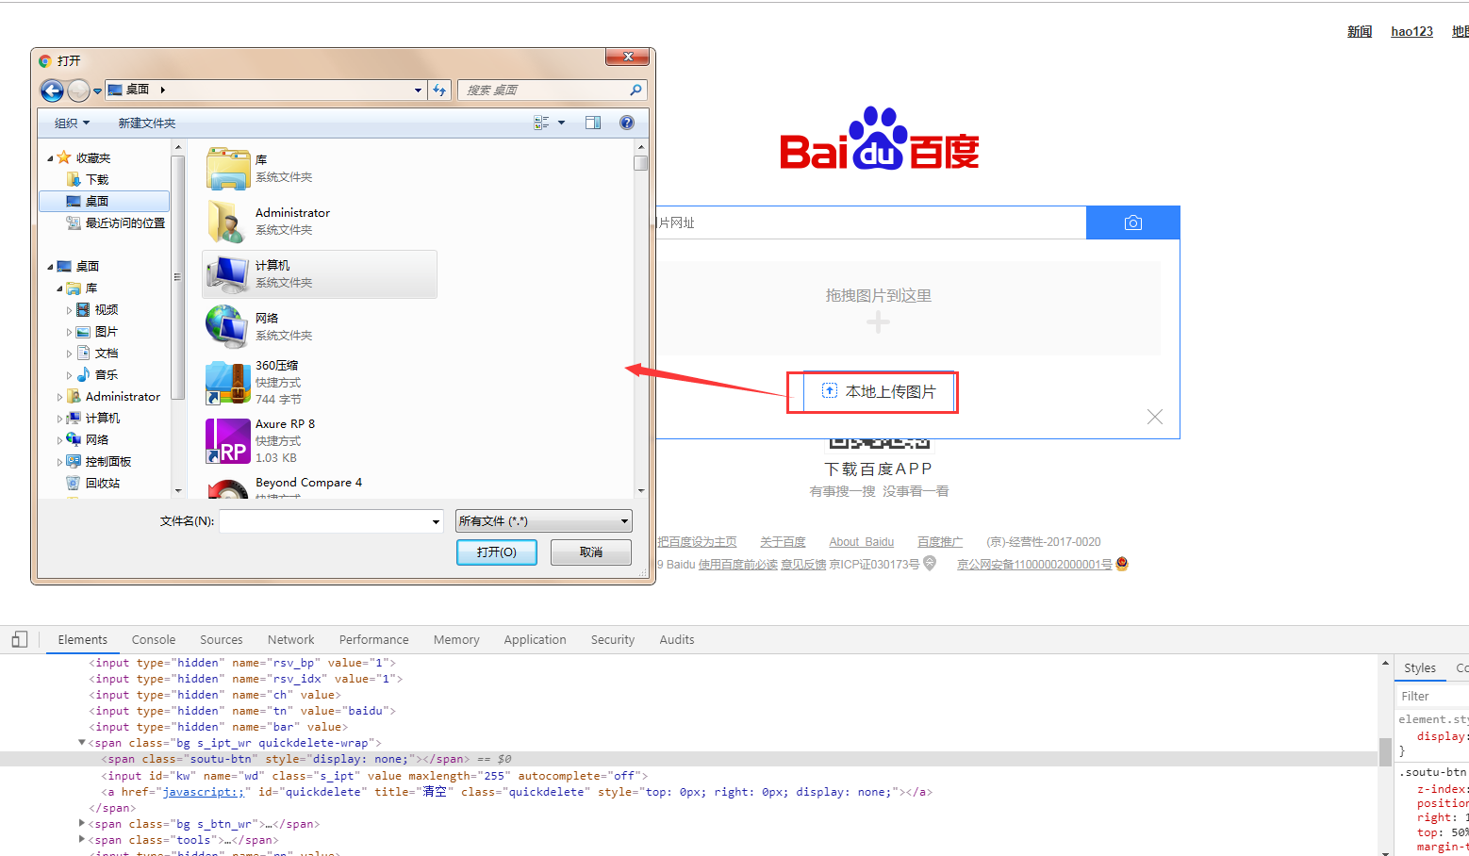Viewport: 1469px width, 856px height.
Task: Expand the 视频 tree node
Action: 69,310
